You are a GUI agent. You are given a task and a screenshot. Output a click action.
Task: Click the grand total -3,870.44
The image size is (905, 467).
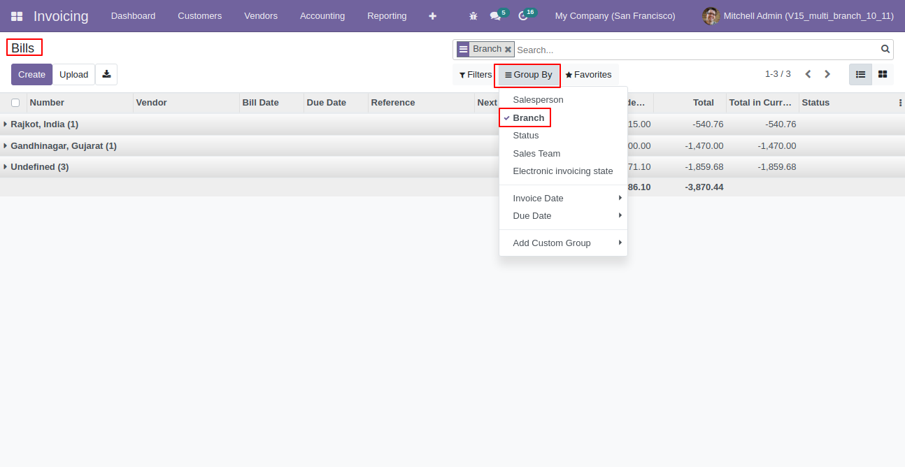(704, 187)
